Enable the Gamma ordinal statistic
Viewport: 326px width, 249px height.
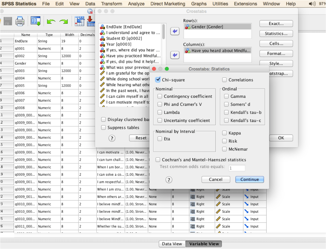(226, 96)
